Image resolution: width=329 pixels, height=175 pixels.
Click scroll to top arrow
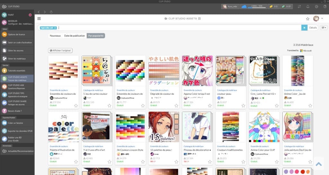click(318, 164)
